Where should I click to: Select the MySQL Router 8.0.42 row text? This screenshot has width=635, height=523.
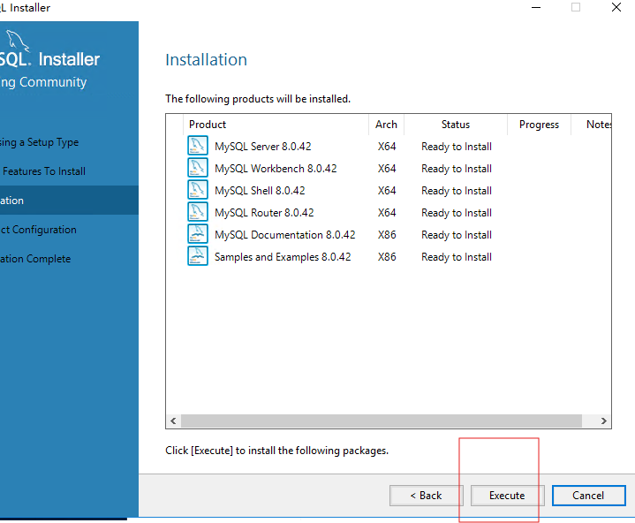point(264,213)
